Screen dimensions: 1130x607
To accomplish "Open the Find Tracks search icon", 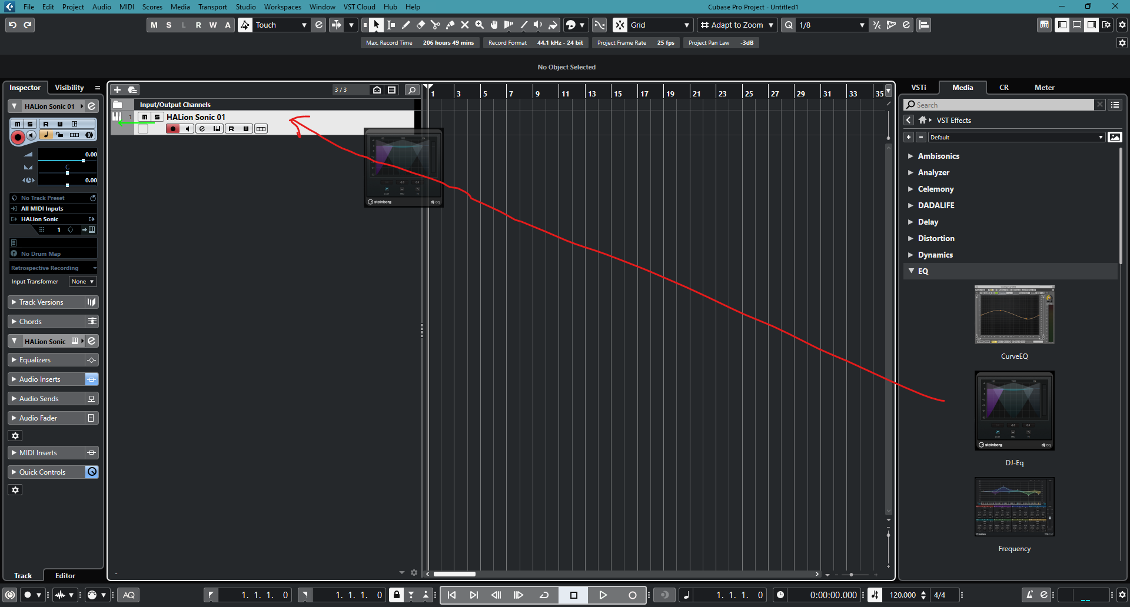I will pos(412,89).
